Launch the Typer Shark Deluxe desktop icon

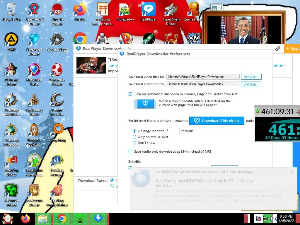(171, 14)
